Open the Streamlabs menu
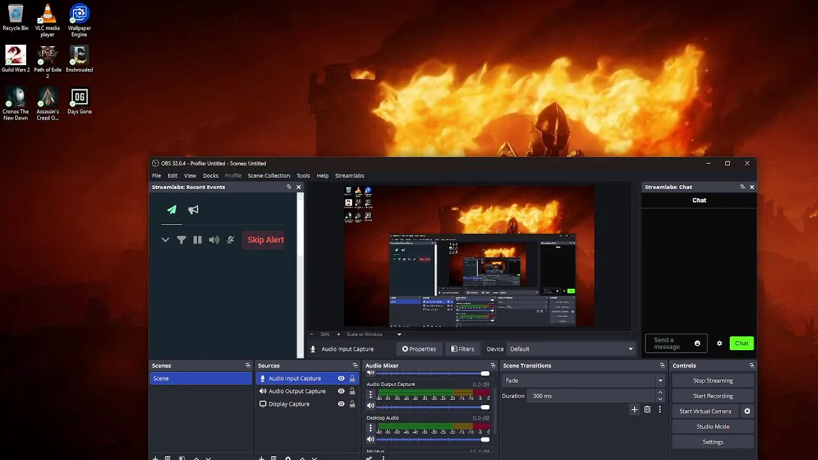Screen dimensions: 818x460 click(x=350, y=176)
